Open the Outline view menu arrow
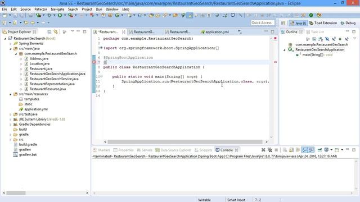360x202 pixels. tap(354, 38)
